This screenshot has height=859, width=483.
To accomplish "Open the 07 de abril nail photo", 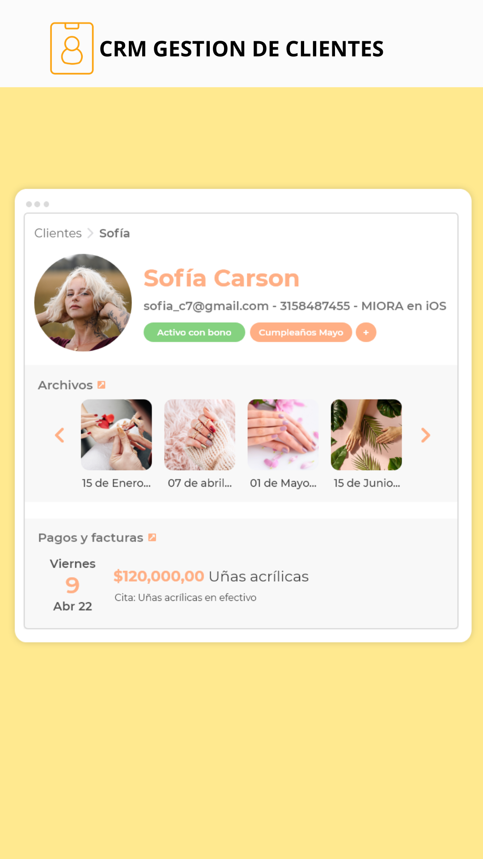I will (200, 435).
